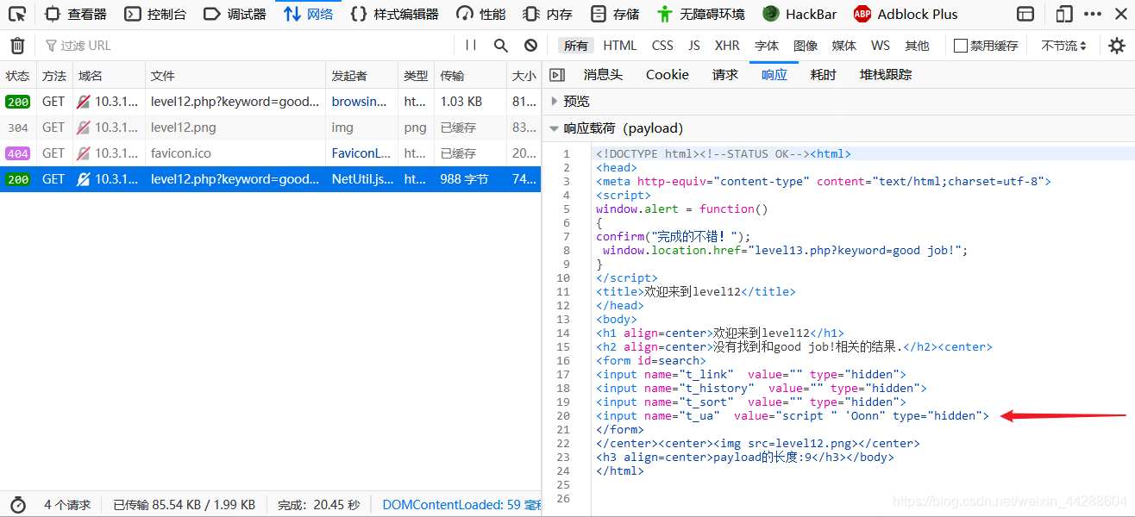Sort by 状态 column header
1135x517 pixels.
pyautogui.click(x=18, y=76)
